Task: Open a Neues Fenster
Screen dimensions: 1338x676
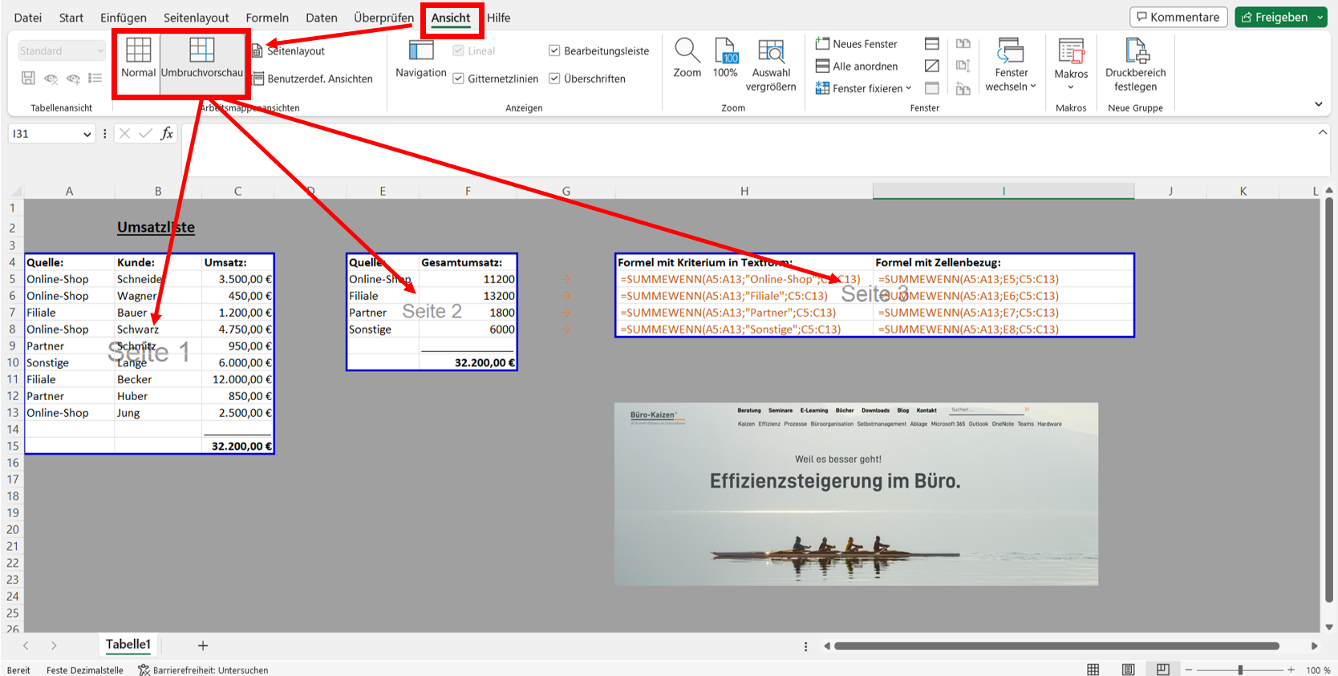Action: (857, 44)
